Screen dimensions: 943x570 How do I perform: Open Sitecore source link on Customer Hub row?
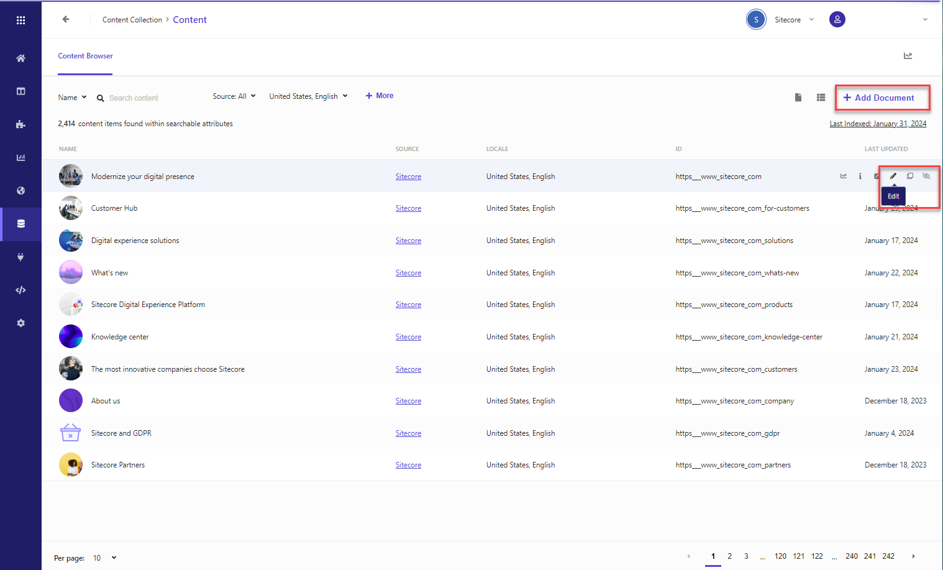(x=408, y=208)
